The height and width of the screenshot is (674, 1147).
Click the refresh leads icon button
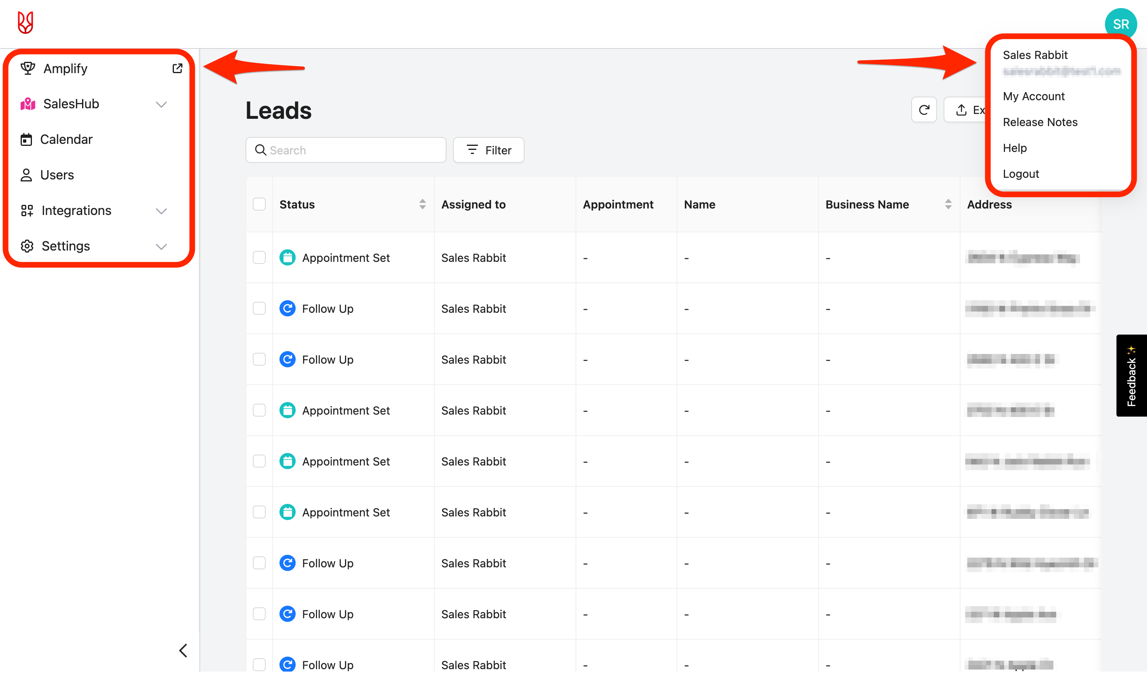point(923,110)
